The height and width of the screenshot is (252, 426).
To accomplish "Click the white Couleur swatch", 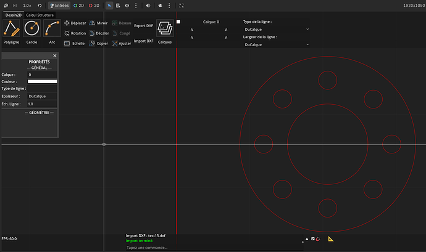I will tap(42, 81).
